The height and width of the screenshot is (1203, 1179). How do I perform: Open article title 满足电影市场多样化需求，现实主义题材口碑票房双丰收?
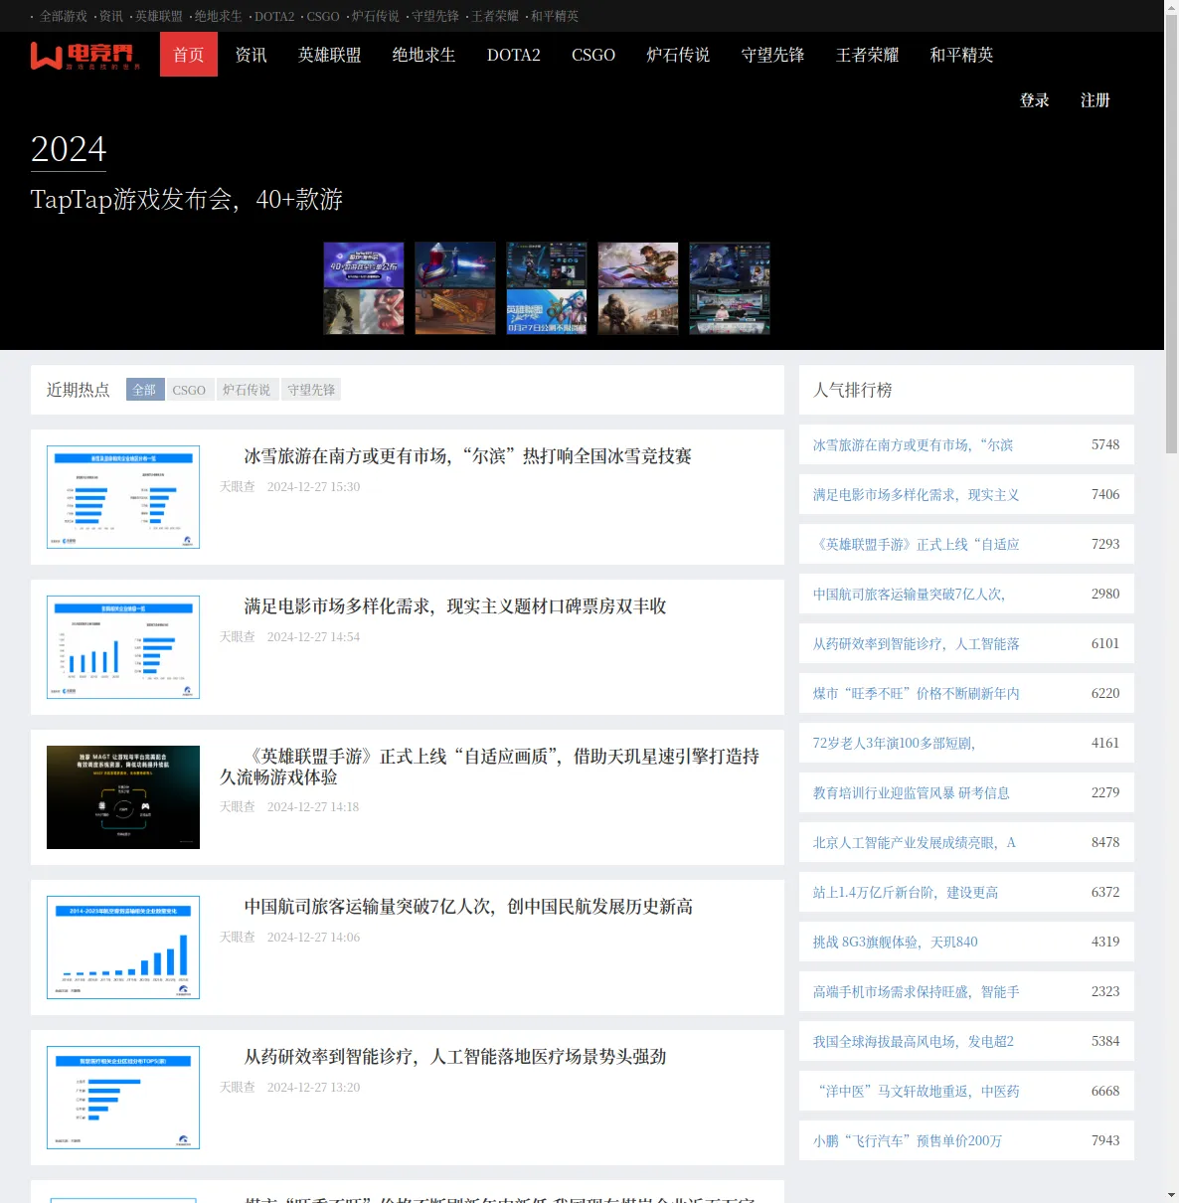coord(455,606)
